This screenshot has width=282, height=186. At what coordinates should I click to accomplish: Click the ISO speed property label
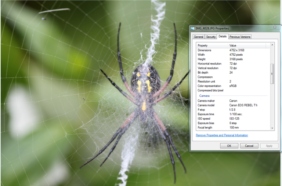[x=204, y=118]
